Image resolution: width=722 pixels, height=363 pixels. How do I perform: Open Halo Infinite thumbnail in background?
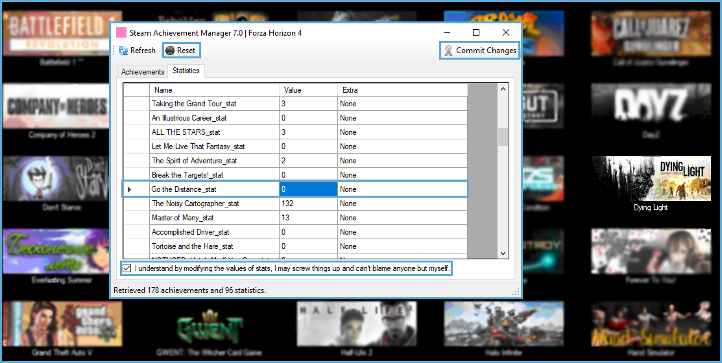coord(504,324)
